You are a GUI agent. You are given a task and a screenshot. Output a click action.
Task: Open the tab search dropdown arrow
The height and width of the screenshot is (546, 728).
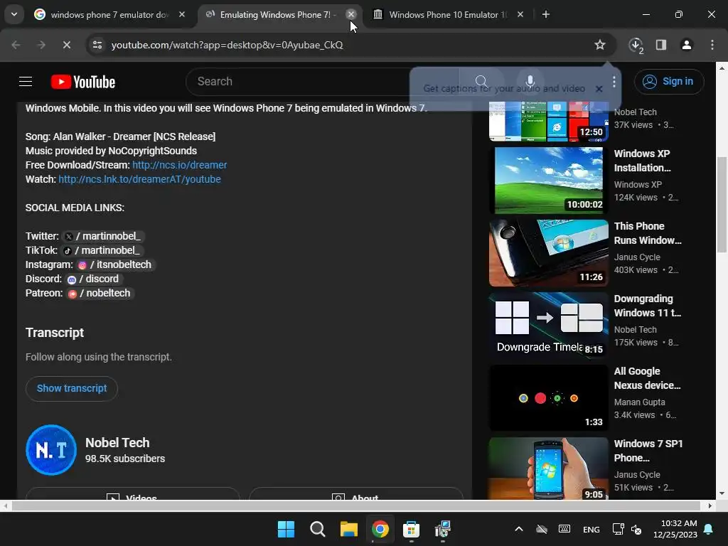14,14
